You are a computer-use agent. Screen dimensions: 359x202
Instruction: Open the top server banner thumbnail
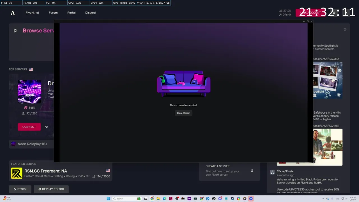(29, 92)
